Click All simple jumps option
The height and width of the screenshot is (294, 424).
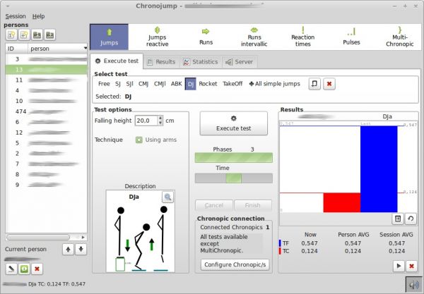274,84
